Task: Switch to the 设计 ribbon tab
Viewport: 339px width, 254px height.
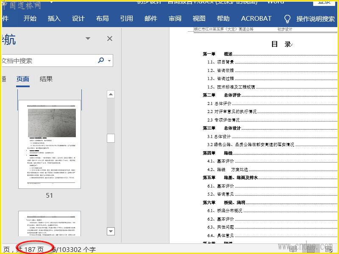Action: click(x=78, y=19)
